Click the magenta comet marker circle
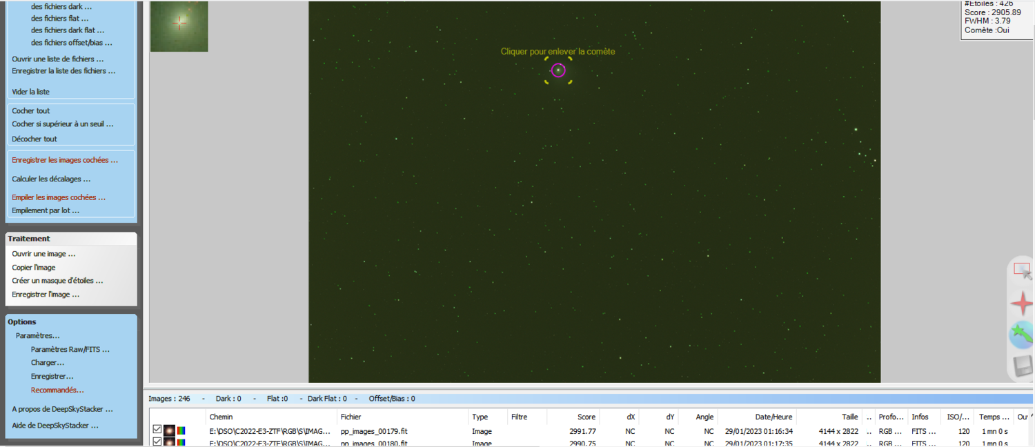1035x447 pixels. (558, 70)
